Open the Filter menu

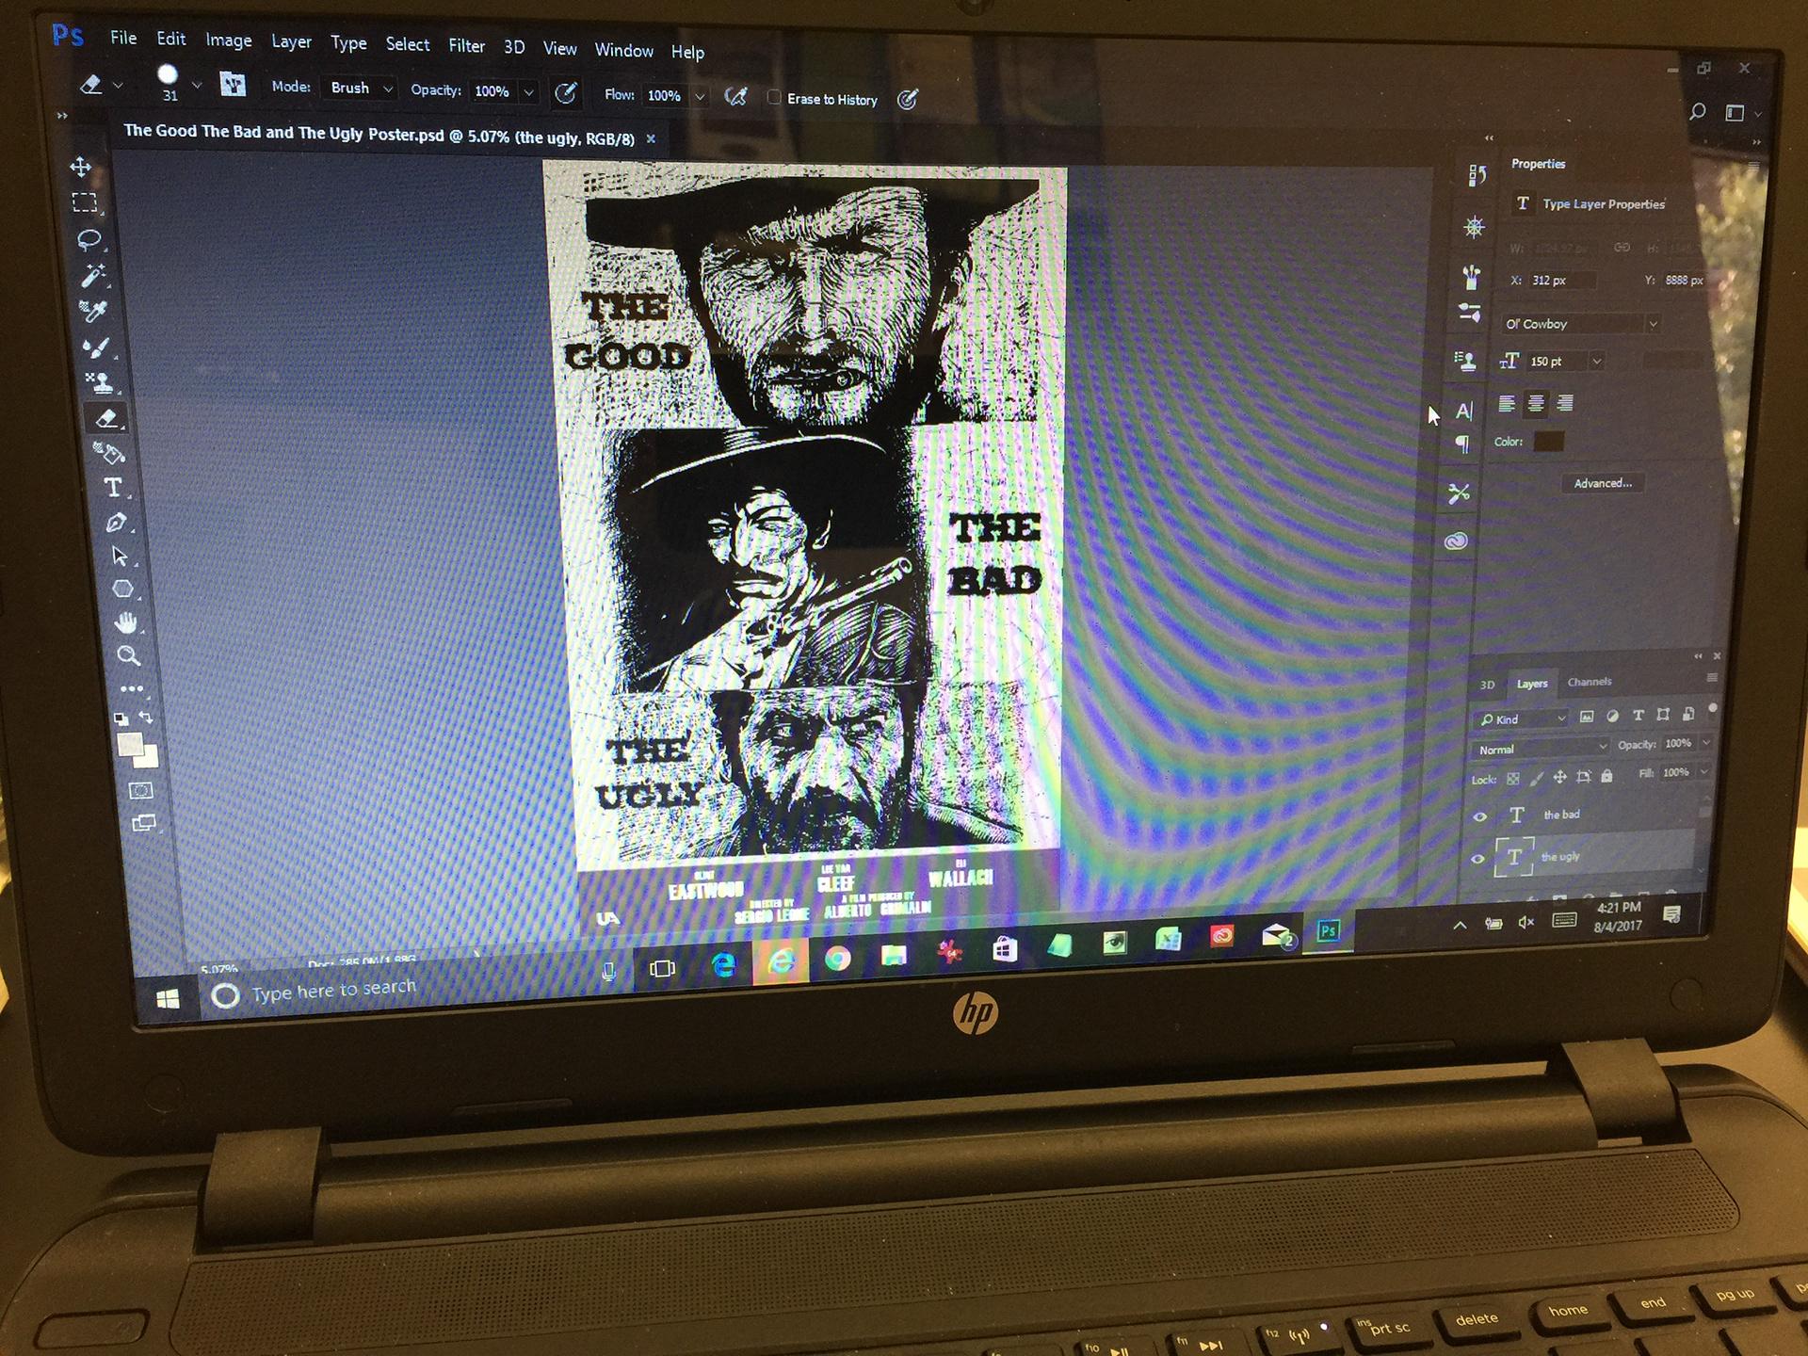click(x=466, y=46)
